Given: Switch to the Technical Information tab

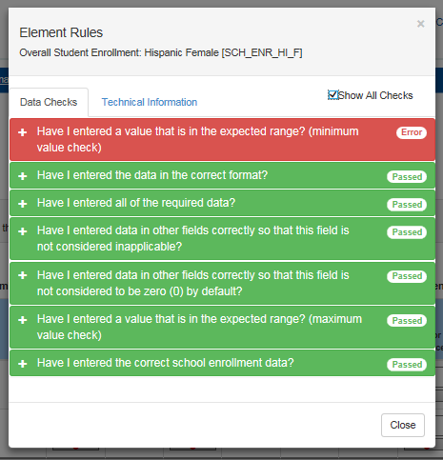Looking at the screenshot, I should tap(150, 102).
